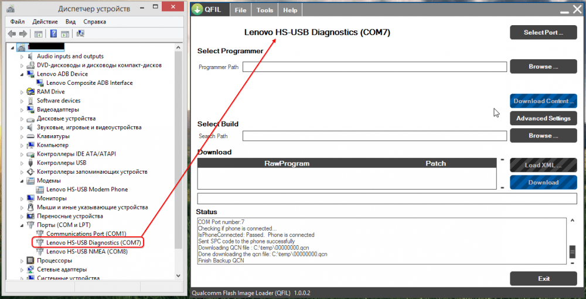Expand the Audio inputs and outputs node
This screenshot has width=586, height=299.
tap(22, 57)
